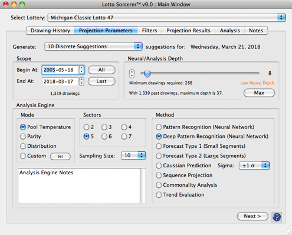Switch to Projection Results tab

click(x=188, y=31)
